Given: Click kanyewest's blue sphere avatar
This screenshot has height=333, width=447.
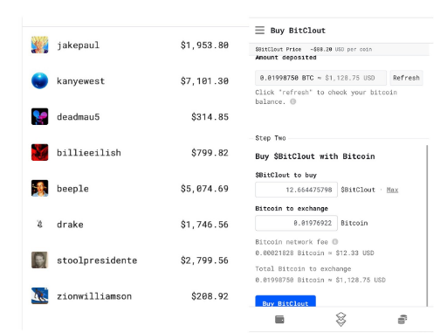Looking at the screenshot, I should [39, 80].
